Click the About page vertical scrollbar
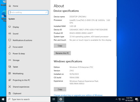 tap(116, 37)
